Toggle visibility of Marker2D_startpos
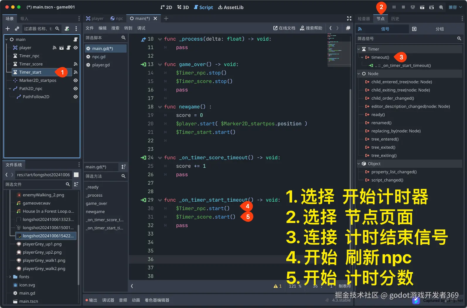The width and height of the screenshot is (467, 308). pyautogui.click(x=76, y=80)
